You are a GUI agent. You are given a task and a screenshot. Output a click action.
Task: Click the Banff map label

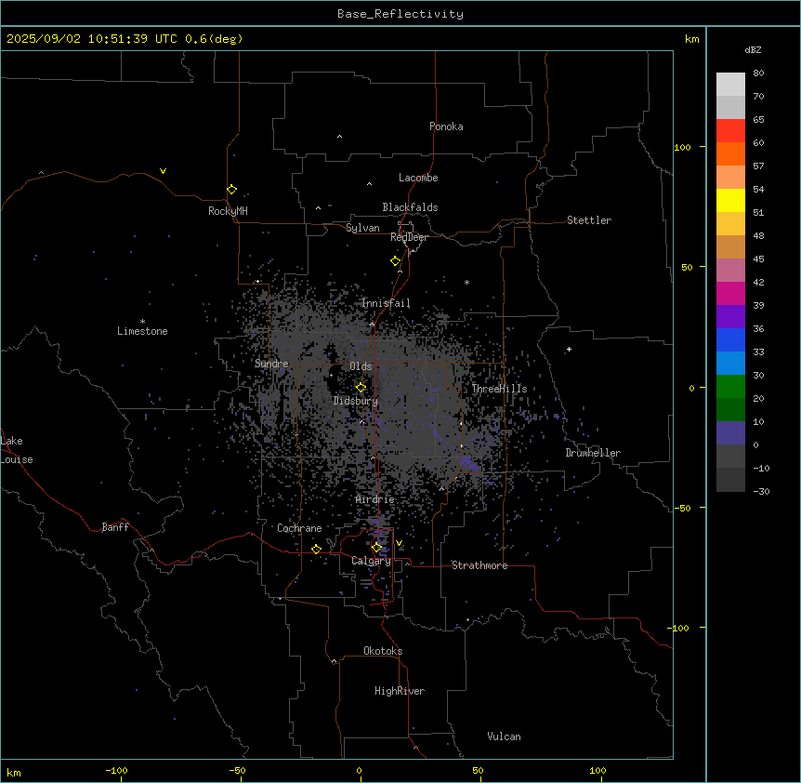(x=115, y=527)
